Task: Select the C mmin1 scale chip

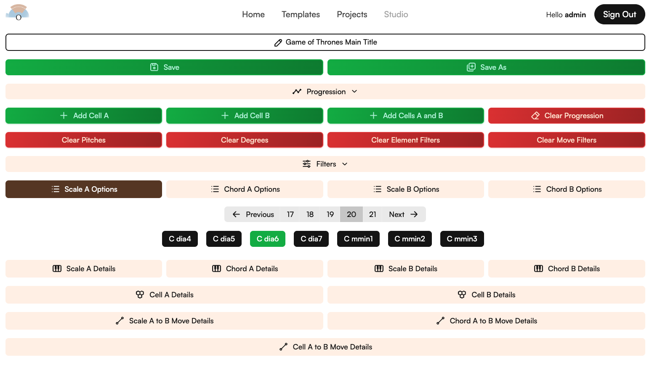Action: click(358, 239)
